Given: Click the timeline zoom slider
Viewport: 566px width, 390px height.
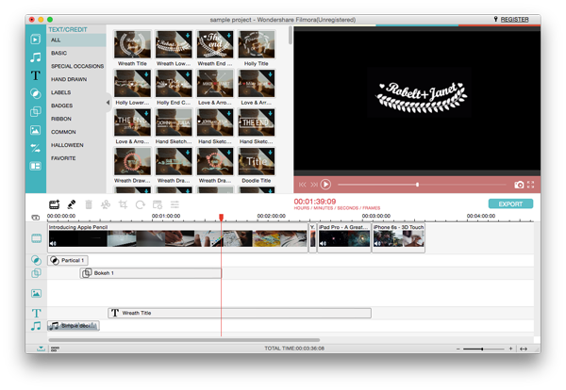Looking at the screenshot, I should (x=484, y=349).
